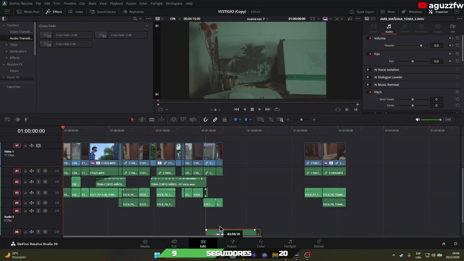The width and height of the screenshot is (464, 261).
Task: Open the Metadata panel
Action: click(x=411, y=12)
